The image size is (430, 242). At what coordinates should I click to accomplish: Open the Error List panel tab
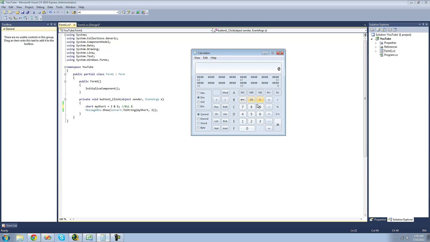[9, 226]
